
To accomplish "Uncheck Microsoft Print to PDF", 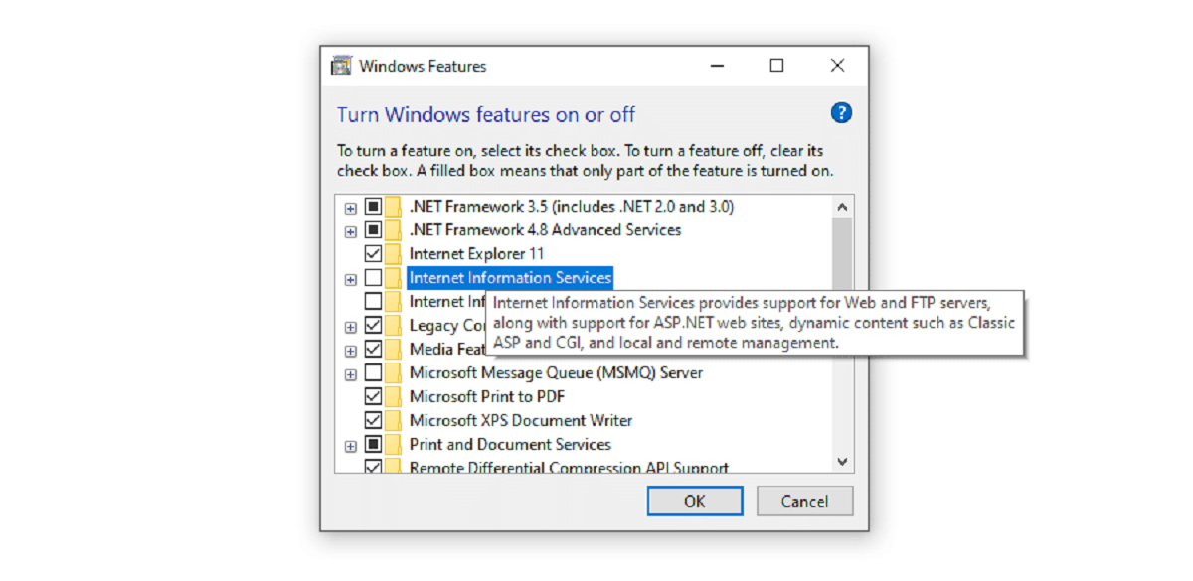I will coord(374,396).
